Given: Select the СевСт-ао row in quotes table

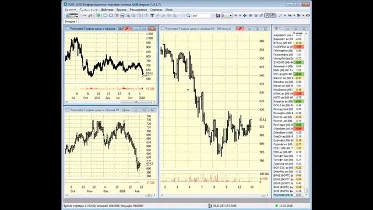Looking at the screenshot, I should point(288,136).
